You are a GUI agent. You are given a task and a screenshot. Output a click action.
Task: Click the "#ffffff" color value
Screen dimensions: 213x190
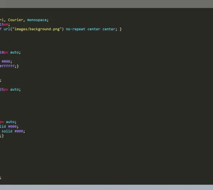click(7, 66)
